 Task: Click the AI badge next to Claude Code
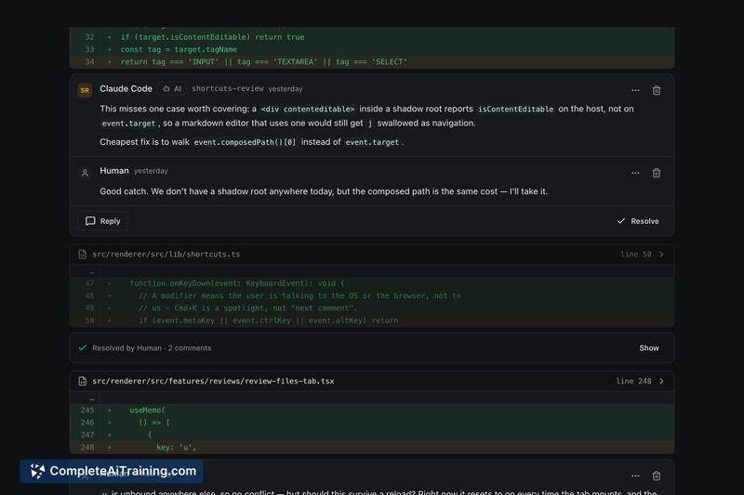172,88
